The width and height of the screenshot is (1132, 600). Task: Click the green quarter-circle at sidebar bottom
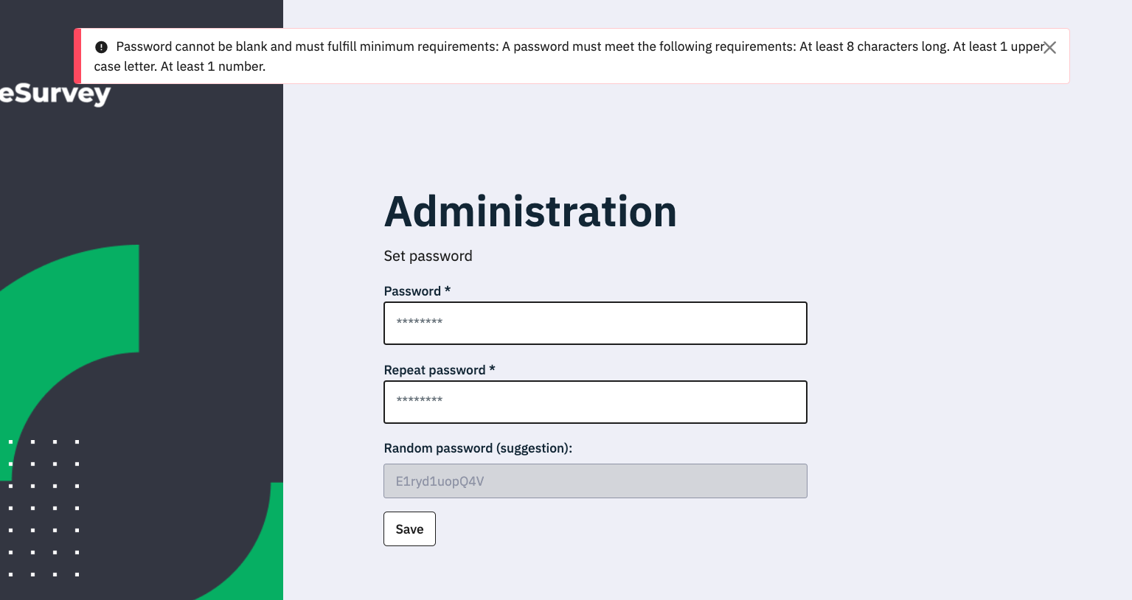[x=251, y=560]
